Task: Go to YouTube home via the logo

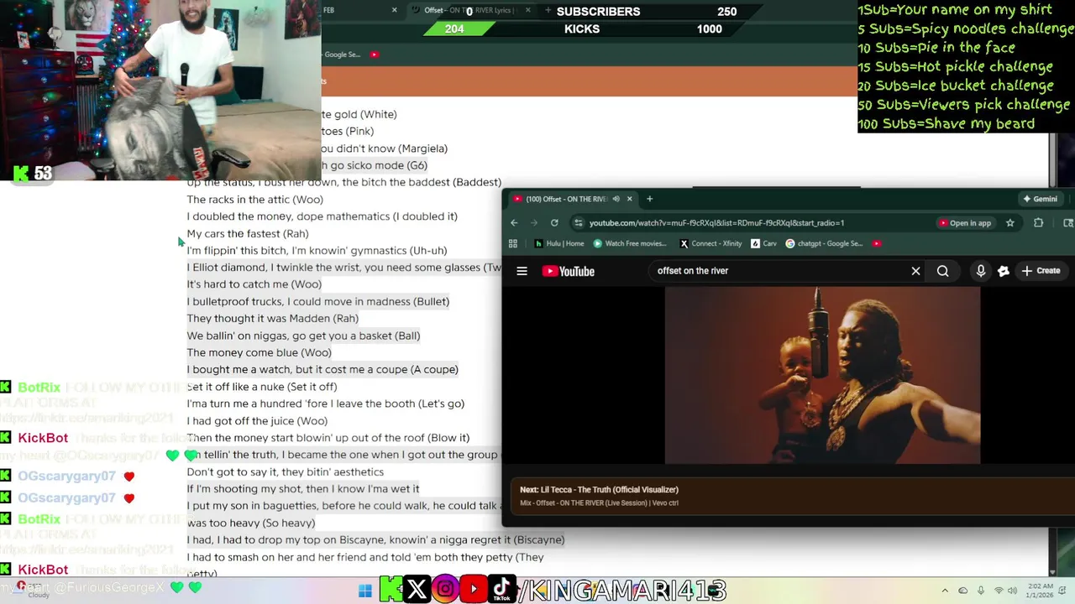Action: coord(569,271)
